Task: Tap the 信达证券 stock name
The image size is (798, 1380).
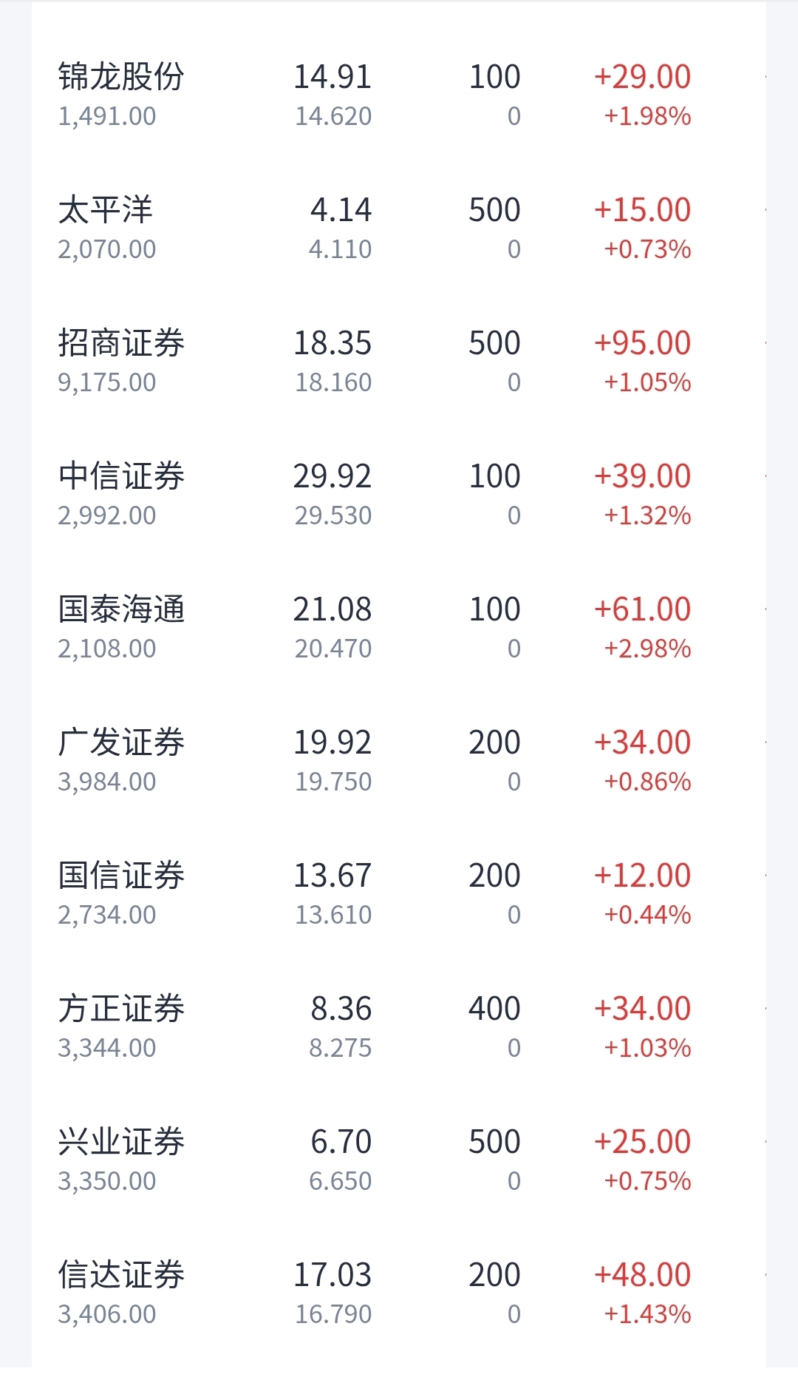Action: [121, 1275]
